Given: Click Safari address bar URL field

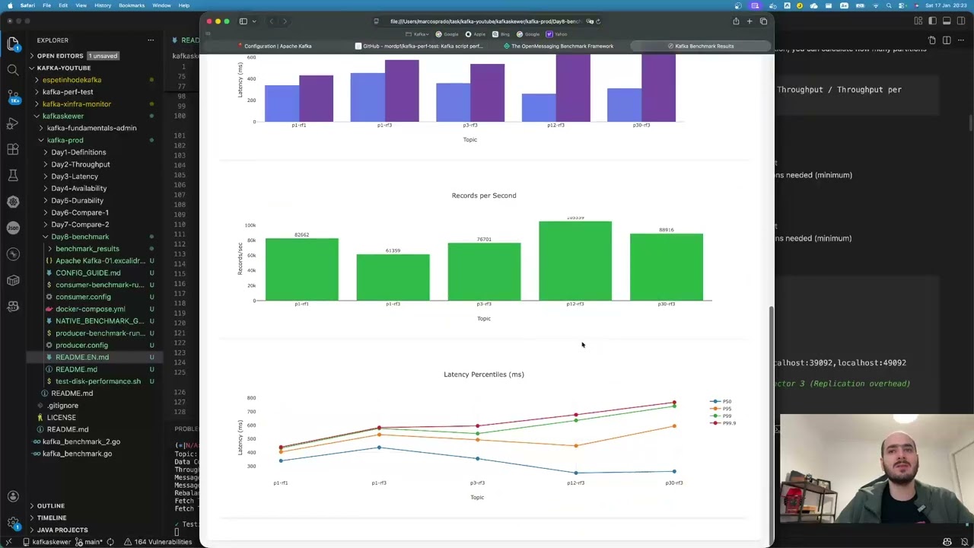Looking at the screenshot, I should [487, 21].
